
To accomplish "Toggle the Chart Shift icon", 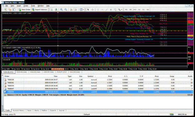I will pos(76,10).
